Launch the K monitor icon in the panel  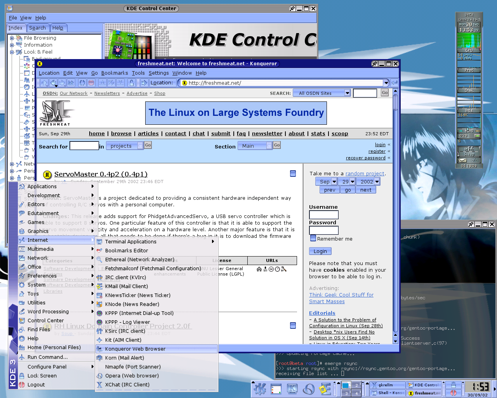click(292, 389)
